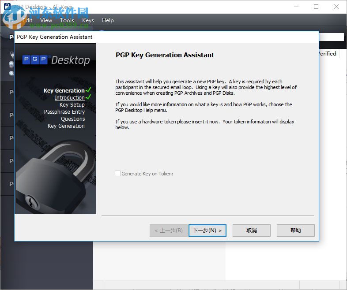Minimize the PGP Desktop window

pos(296,7)
